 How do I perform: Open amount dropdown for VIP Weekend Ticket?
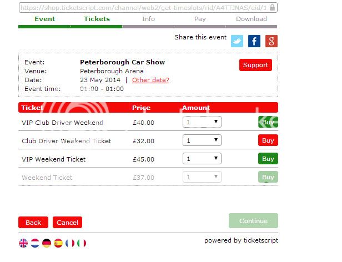[x=202, y=159]
